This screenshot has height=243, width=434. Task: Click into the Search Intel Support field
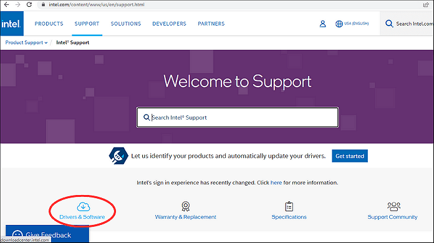pyautogui.click(x=238, y=117)
